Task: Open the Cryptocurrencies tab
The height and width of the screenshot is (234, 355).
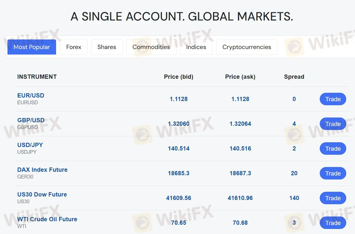Action: (247, 47)
